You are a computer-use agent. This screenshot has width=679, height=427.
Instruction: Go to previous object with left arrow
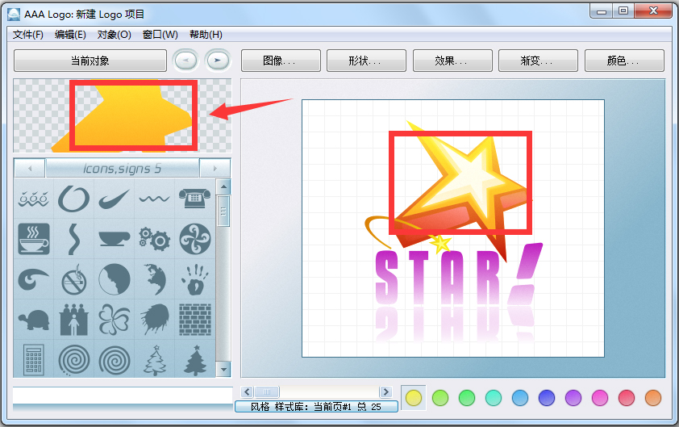pyautogui.click(x=185, y=61)
